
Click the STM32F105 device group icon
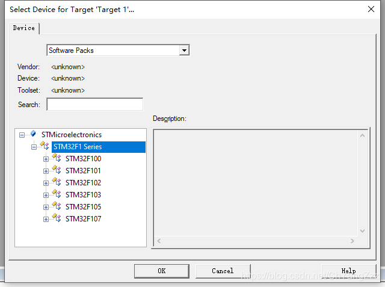[57, 206]
